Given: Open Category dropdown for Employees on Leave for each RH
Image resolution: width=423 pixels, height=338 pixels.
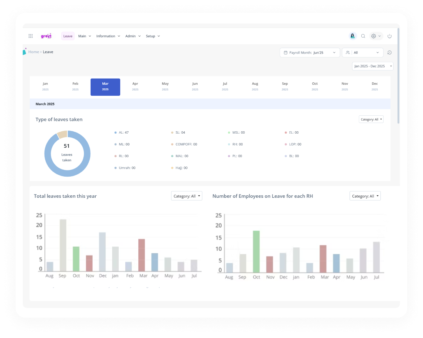Looking at the screenshot, I should click(x=365, y=196).
